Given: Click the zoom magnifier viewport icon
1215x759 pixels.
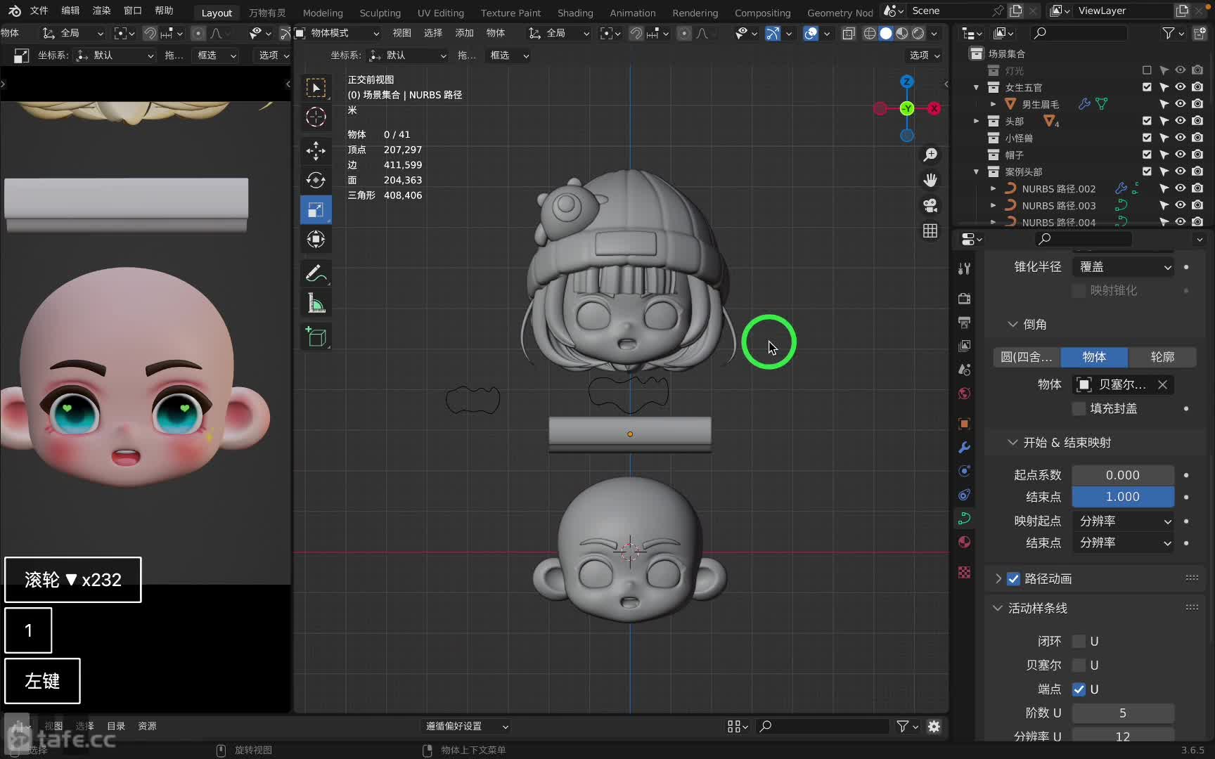Looking at the screenshot, I should point(930,155).
